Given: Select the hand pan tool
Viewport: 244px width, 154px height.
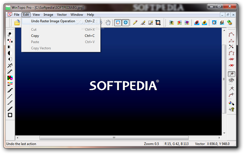Looking at the screenshot, I should pos(108,23).
